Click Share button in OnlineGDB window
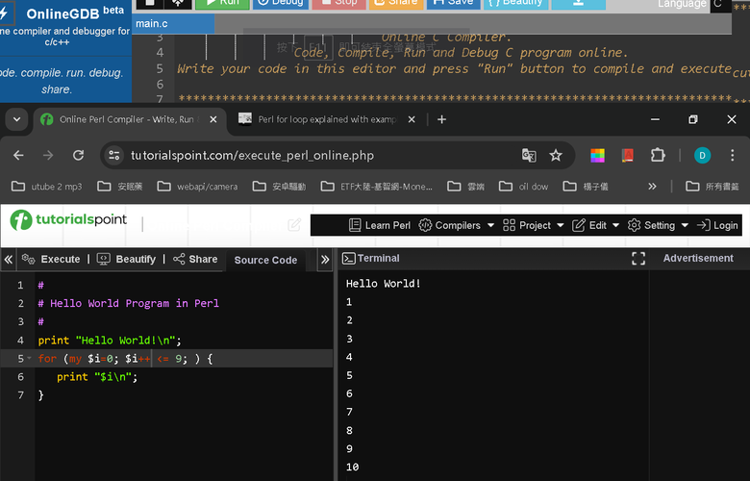Screen dimensions: 750x481 [396, 3]
